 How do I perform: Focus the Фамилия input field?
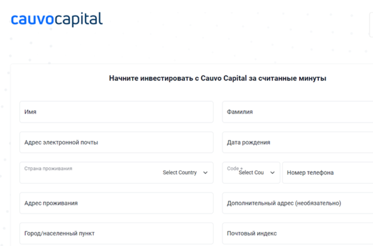click(298, 112)
